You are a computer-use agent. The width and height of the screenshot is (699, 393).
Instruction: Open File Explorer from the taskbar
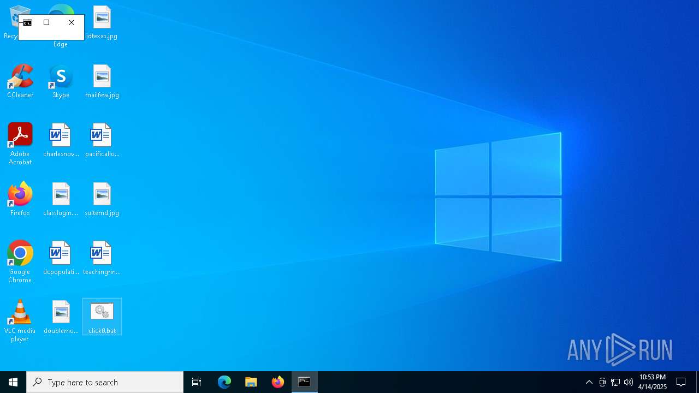tap(251, 382)
